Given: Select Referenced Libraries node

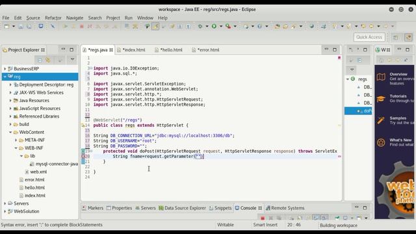Looking at the screenshot, I should click(36, 116).
